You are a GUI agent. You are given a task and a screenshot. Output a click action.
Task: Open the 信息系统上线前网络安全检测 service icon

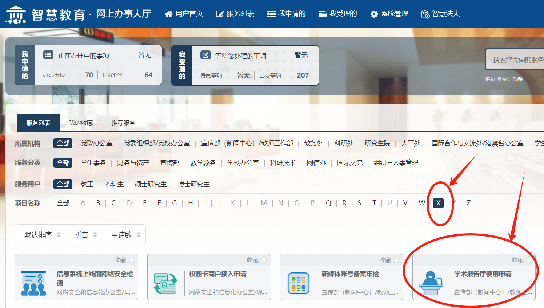pyautogui.click(x=33, y=283)
